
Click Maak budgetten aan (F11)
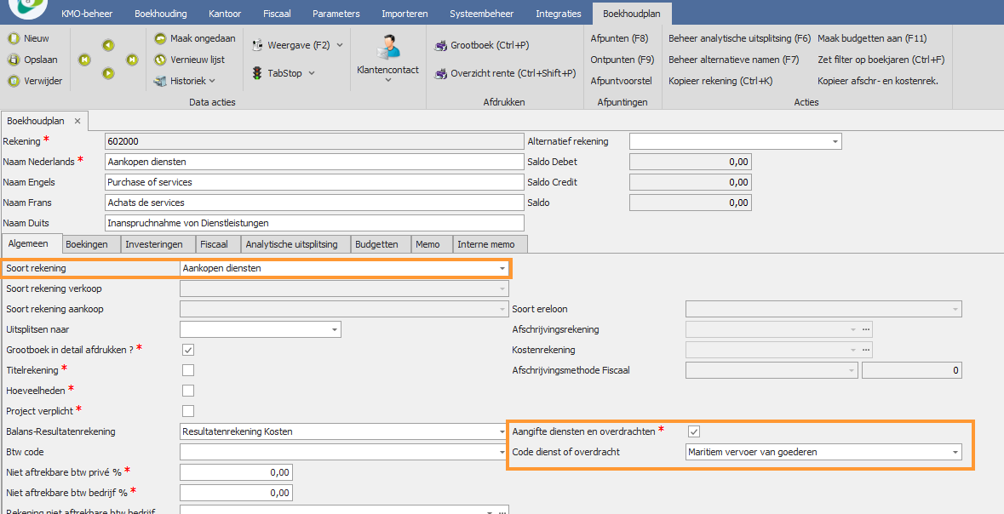[872, 38]
